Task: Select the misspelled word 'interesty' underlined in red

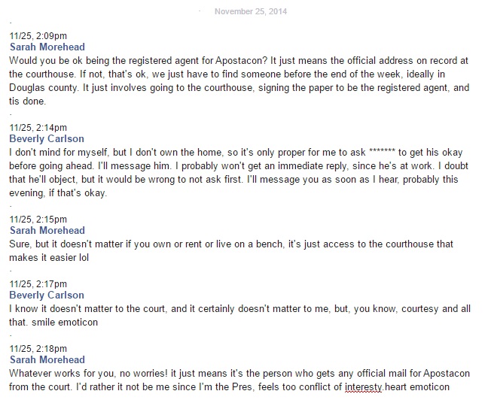Action: [363, 386]
